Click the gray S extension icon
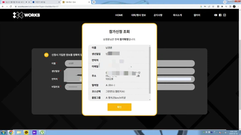The height and width of the screenshot is (135, 241). tap(218, 6)
